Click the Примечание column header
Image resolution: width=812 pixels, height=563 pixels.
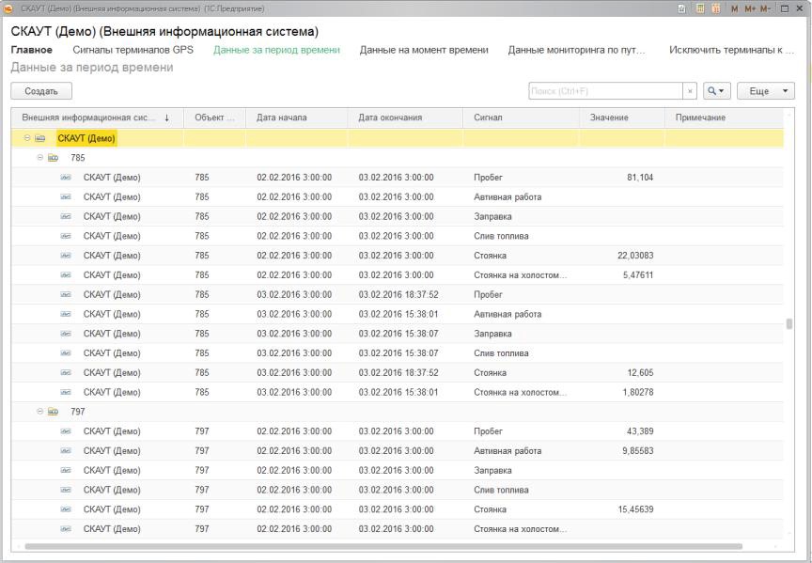[724, 117]
